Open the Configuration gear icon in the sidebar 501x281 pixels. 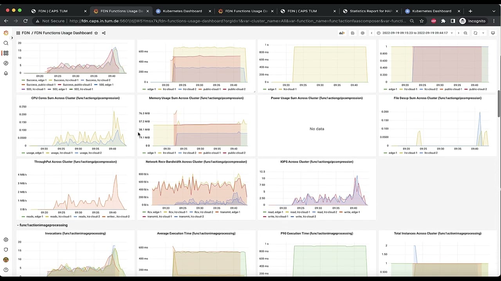(x=6, y=240)
